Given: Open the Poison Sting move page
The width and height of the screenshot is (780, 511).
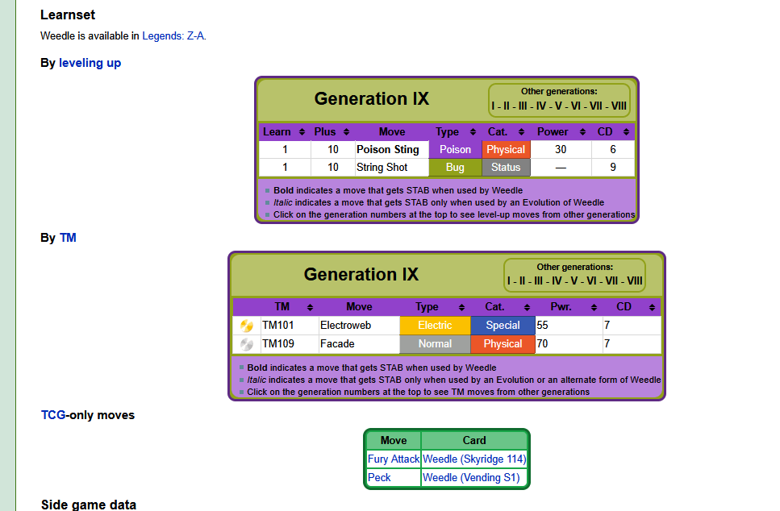Looking at the screenshot, I should (x=388, y=150).
